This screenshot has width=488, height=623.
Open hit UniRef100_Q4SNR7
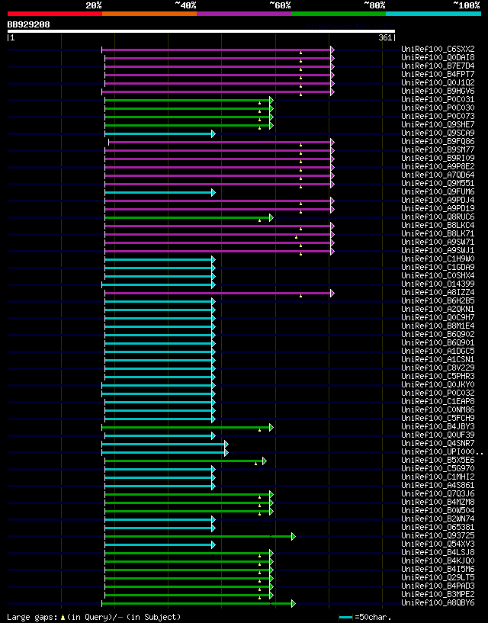[438, 443]
